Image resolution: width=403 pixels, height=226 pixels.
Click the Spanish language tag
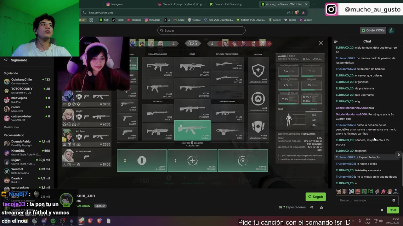click(100, 206)
